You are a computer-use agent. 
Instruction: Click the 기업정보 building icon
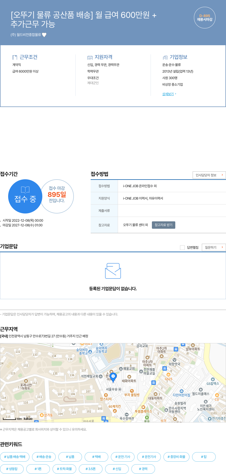(165, 58)
